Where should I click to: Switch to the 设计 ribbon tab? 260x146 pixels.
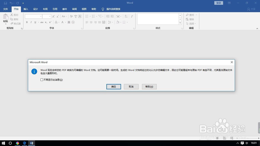pyautogui.click(x=35, y=9)
